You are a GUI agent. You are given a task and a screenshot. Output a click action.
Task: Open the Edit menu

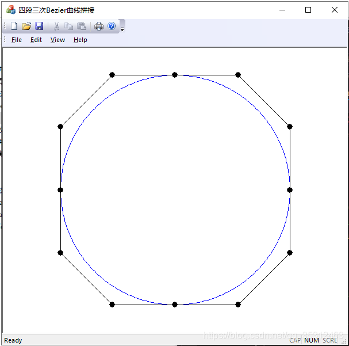(x=36, y=40)
